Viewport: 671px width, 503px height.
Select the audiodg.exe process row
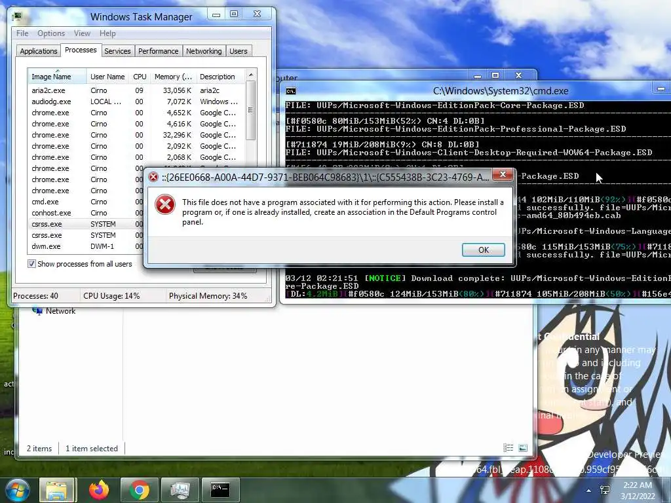tap(137, 102)
